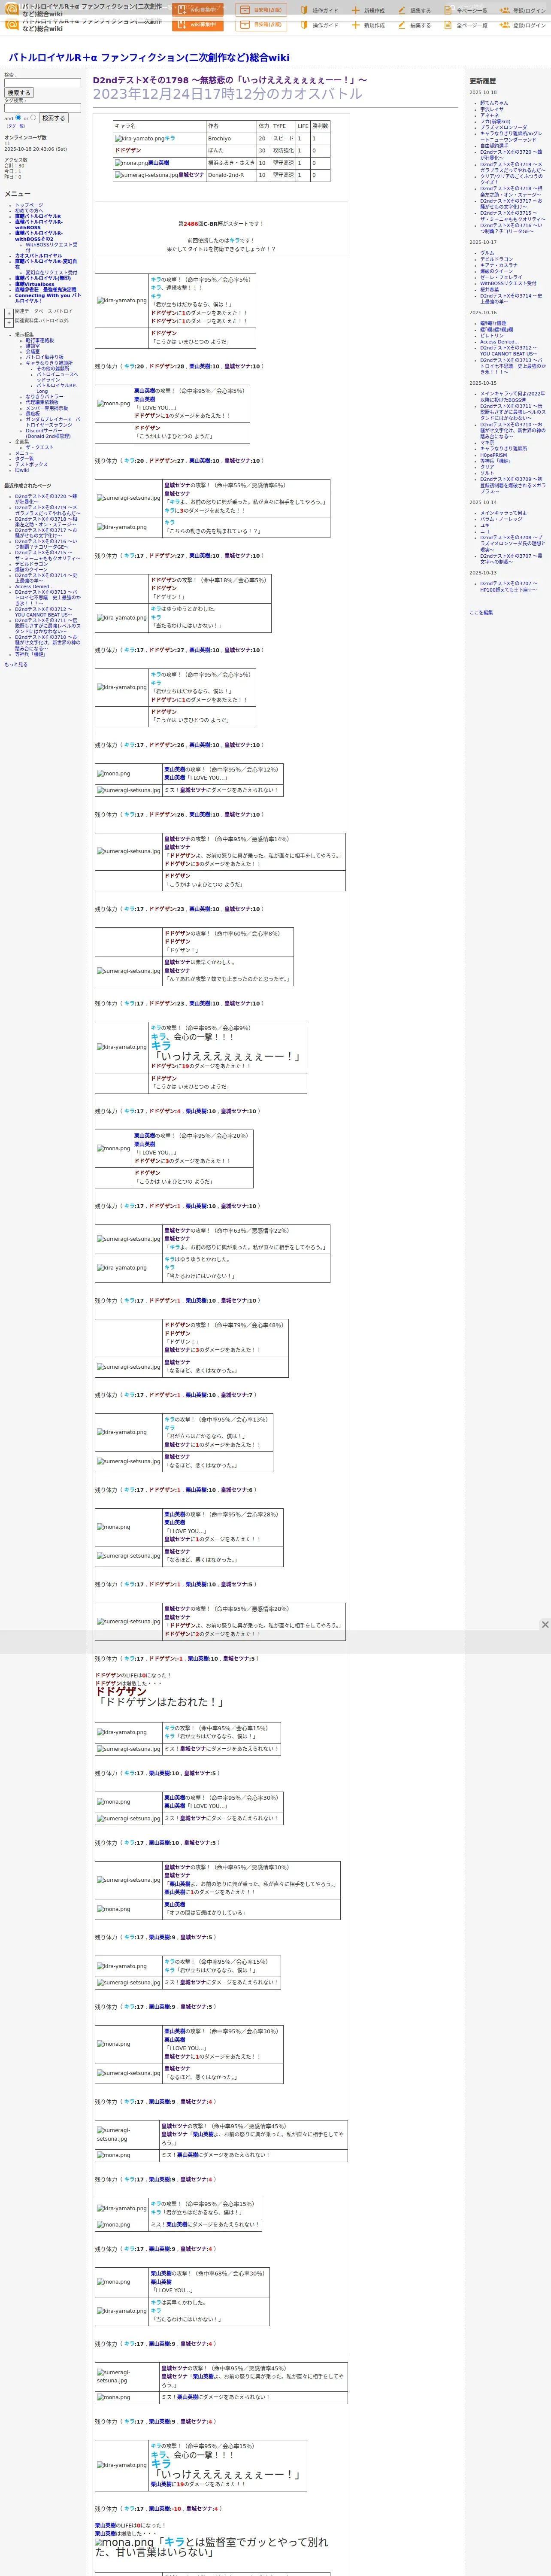Expand the 関連データベース-バトロイ section

(9, 312)
